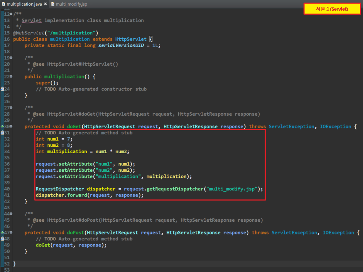Click setAttribute("num2", num2) on line 37

[96, 170]
